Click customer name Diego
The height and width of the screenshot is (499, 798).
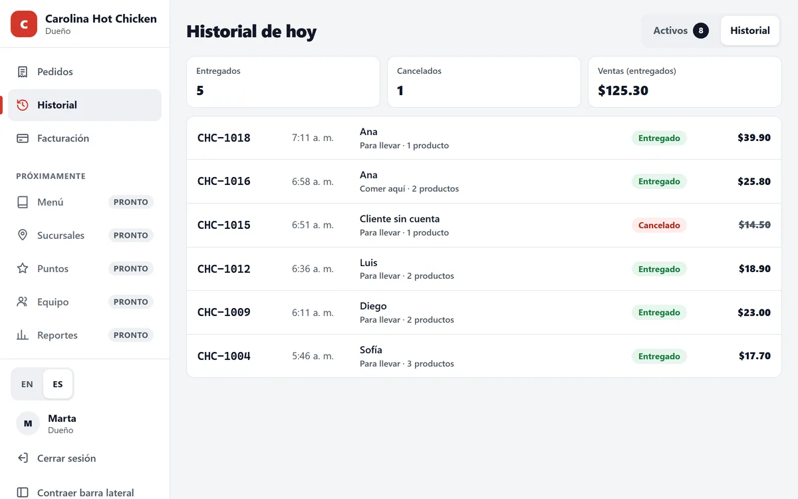(373, 306)
